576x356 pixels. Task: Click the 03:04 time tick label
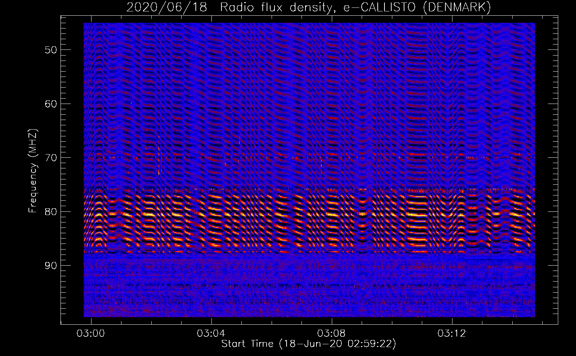[x=211, y=334]
